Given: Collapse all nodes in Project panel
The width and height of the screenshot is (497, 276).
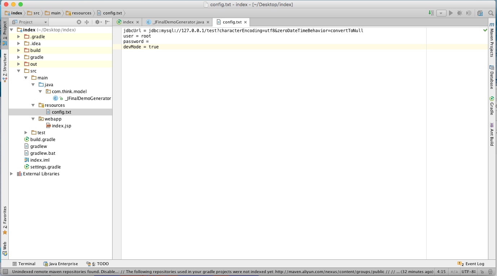Looking at the screenshot, I should coord(87,22).
